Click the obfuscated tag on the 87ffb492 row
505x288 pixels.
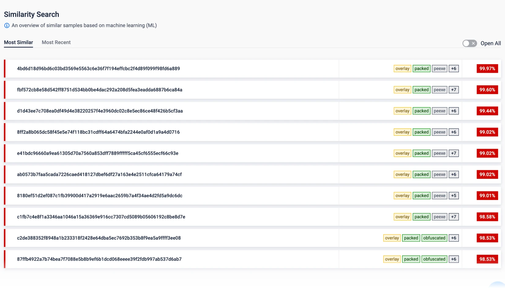[x=434, y=259]
